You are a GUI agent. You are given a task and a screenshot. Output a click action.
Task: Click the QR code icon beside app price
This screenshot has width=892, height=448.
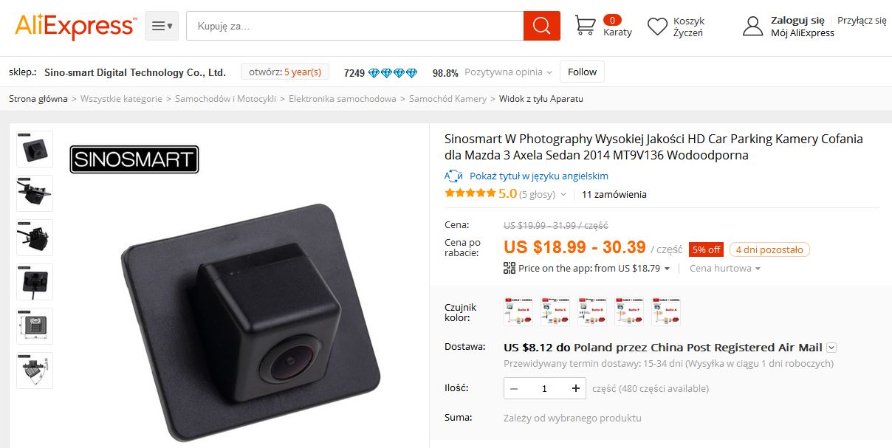(510, 268)
